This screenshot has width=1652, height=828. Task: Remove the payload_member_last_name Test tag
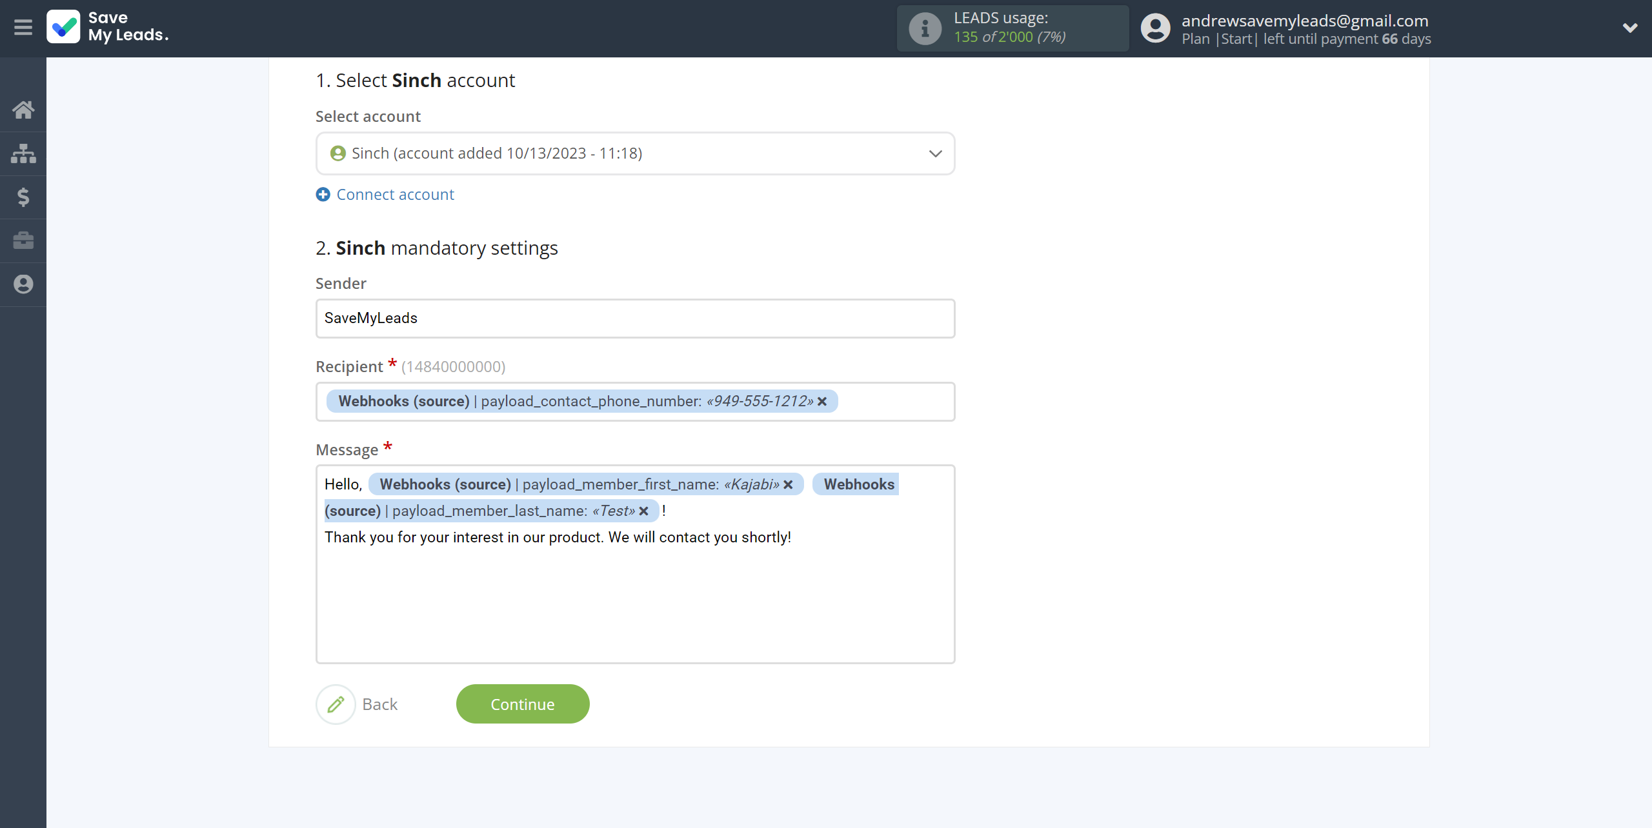[x=647, y=511]
